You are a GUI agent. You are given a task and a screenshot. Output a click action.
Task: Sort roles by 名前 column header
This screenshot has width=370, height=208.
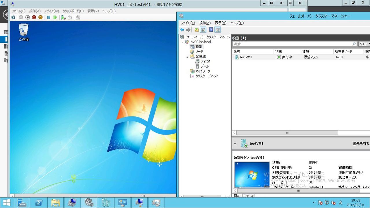click(x=253, y=51)
